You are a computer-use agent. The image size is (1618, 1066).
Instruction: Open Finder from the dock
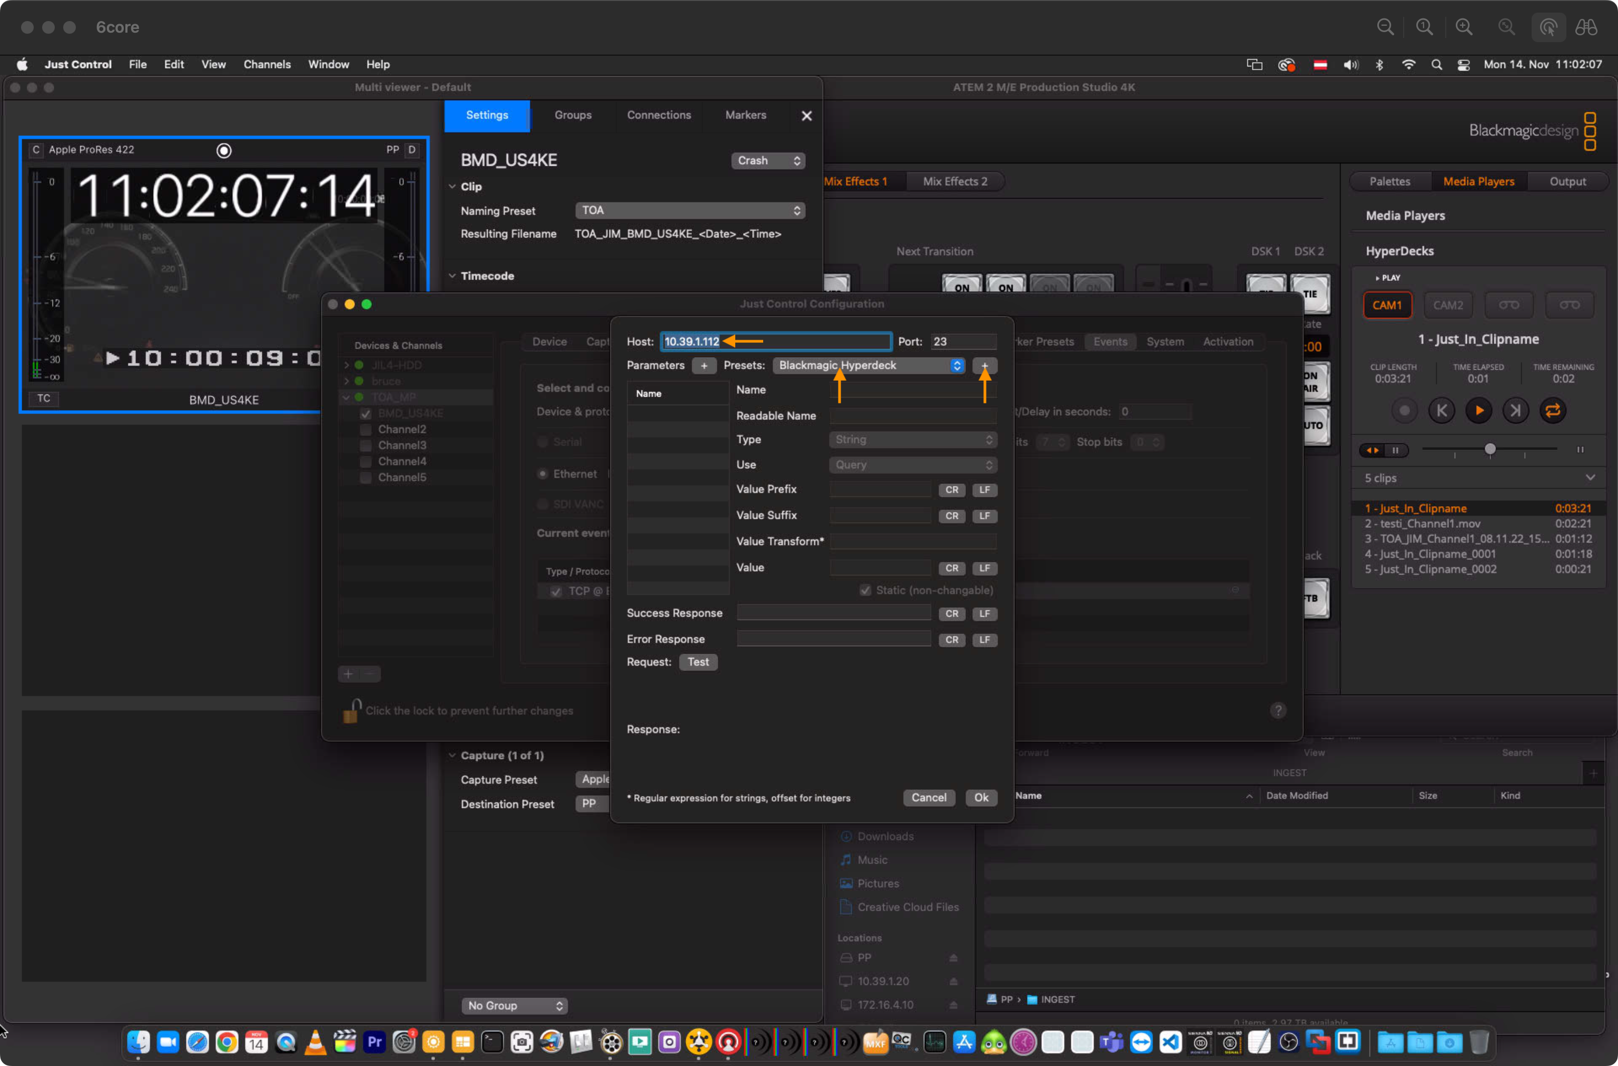click(x=138, y=1042)
